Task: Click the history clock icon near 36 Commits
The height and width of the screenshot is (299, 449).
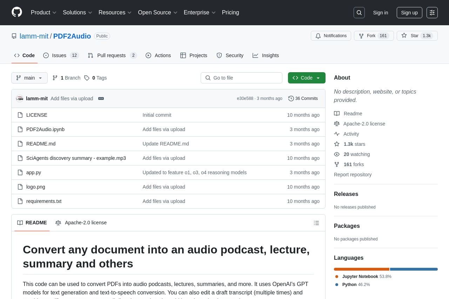Action: [291, 98]
